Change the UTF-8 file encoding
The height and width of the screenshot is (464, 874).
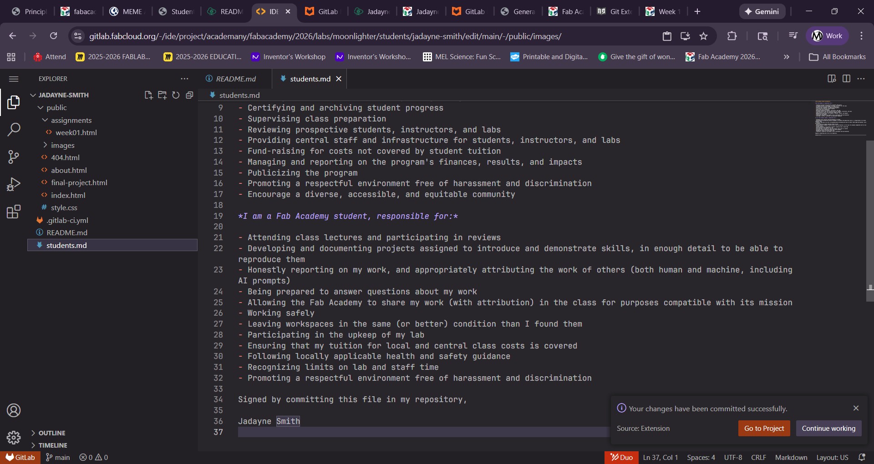pyautogui.click(x=733, y=457)
